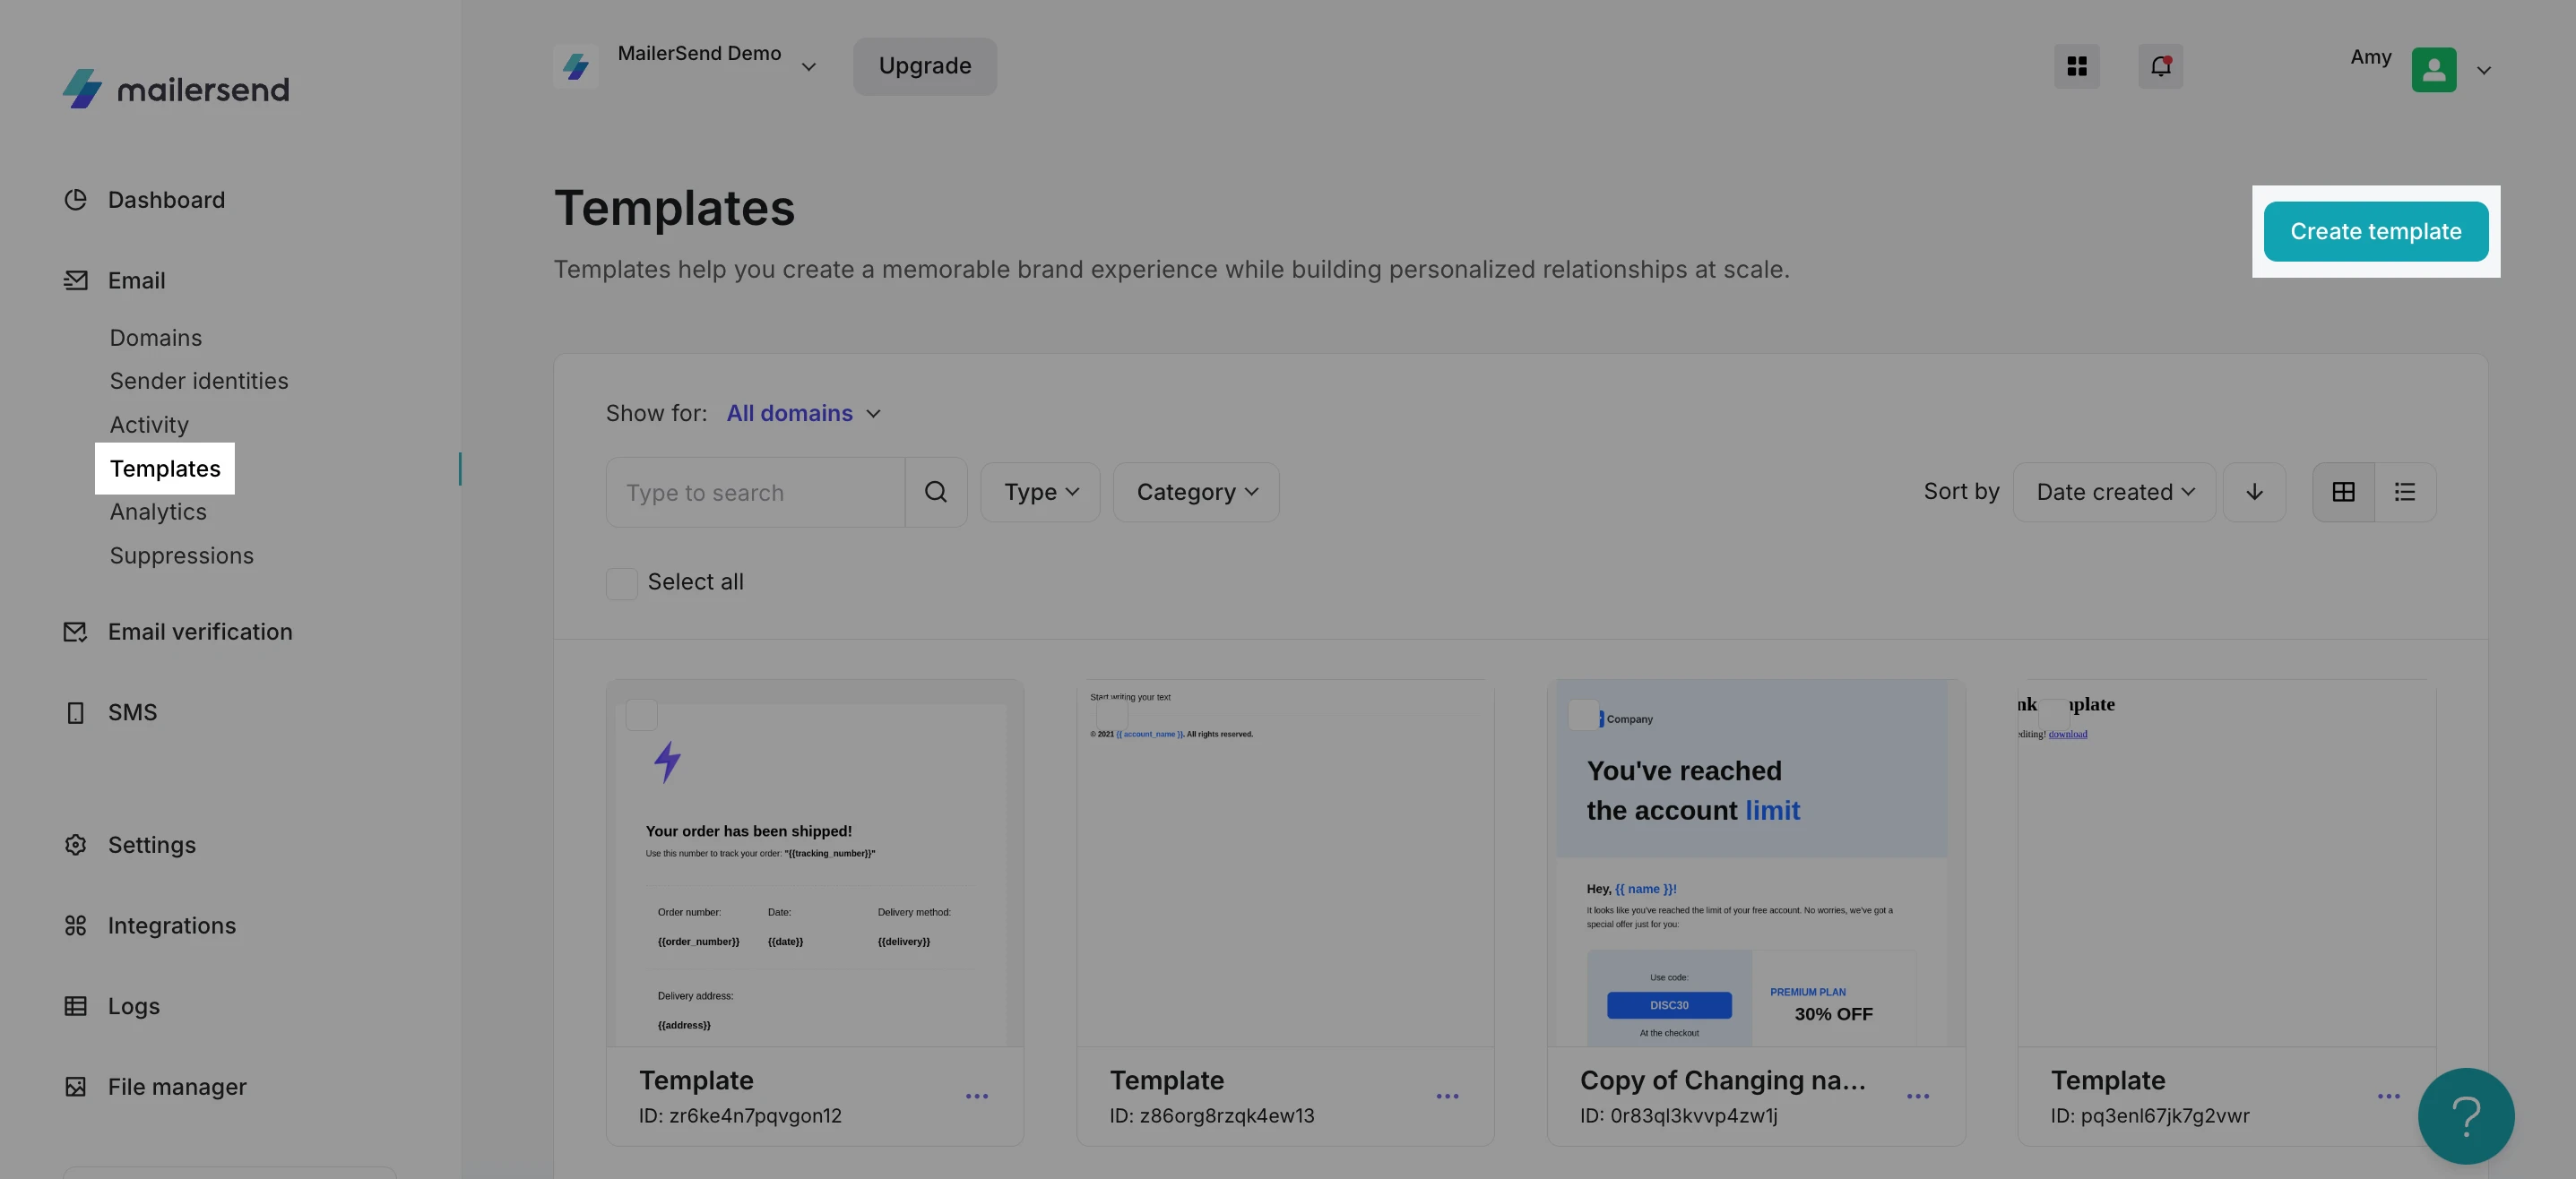
Task: Switch to list view icon
Action: pyautogui.click(x=2404, y=492)
